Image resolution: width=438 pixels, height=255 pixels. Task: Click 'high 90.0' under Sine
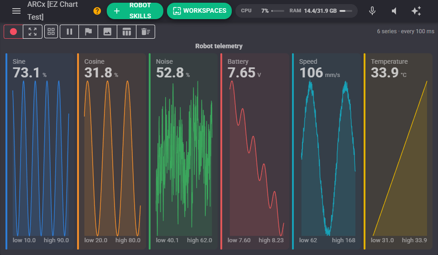56,240
